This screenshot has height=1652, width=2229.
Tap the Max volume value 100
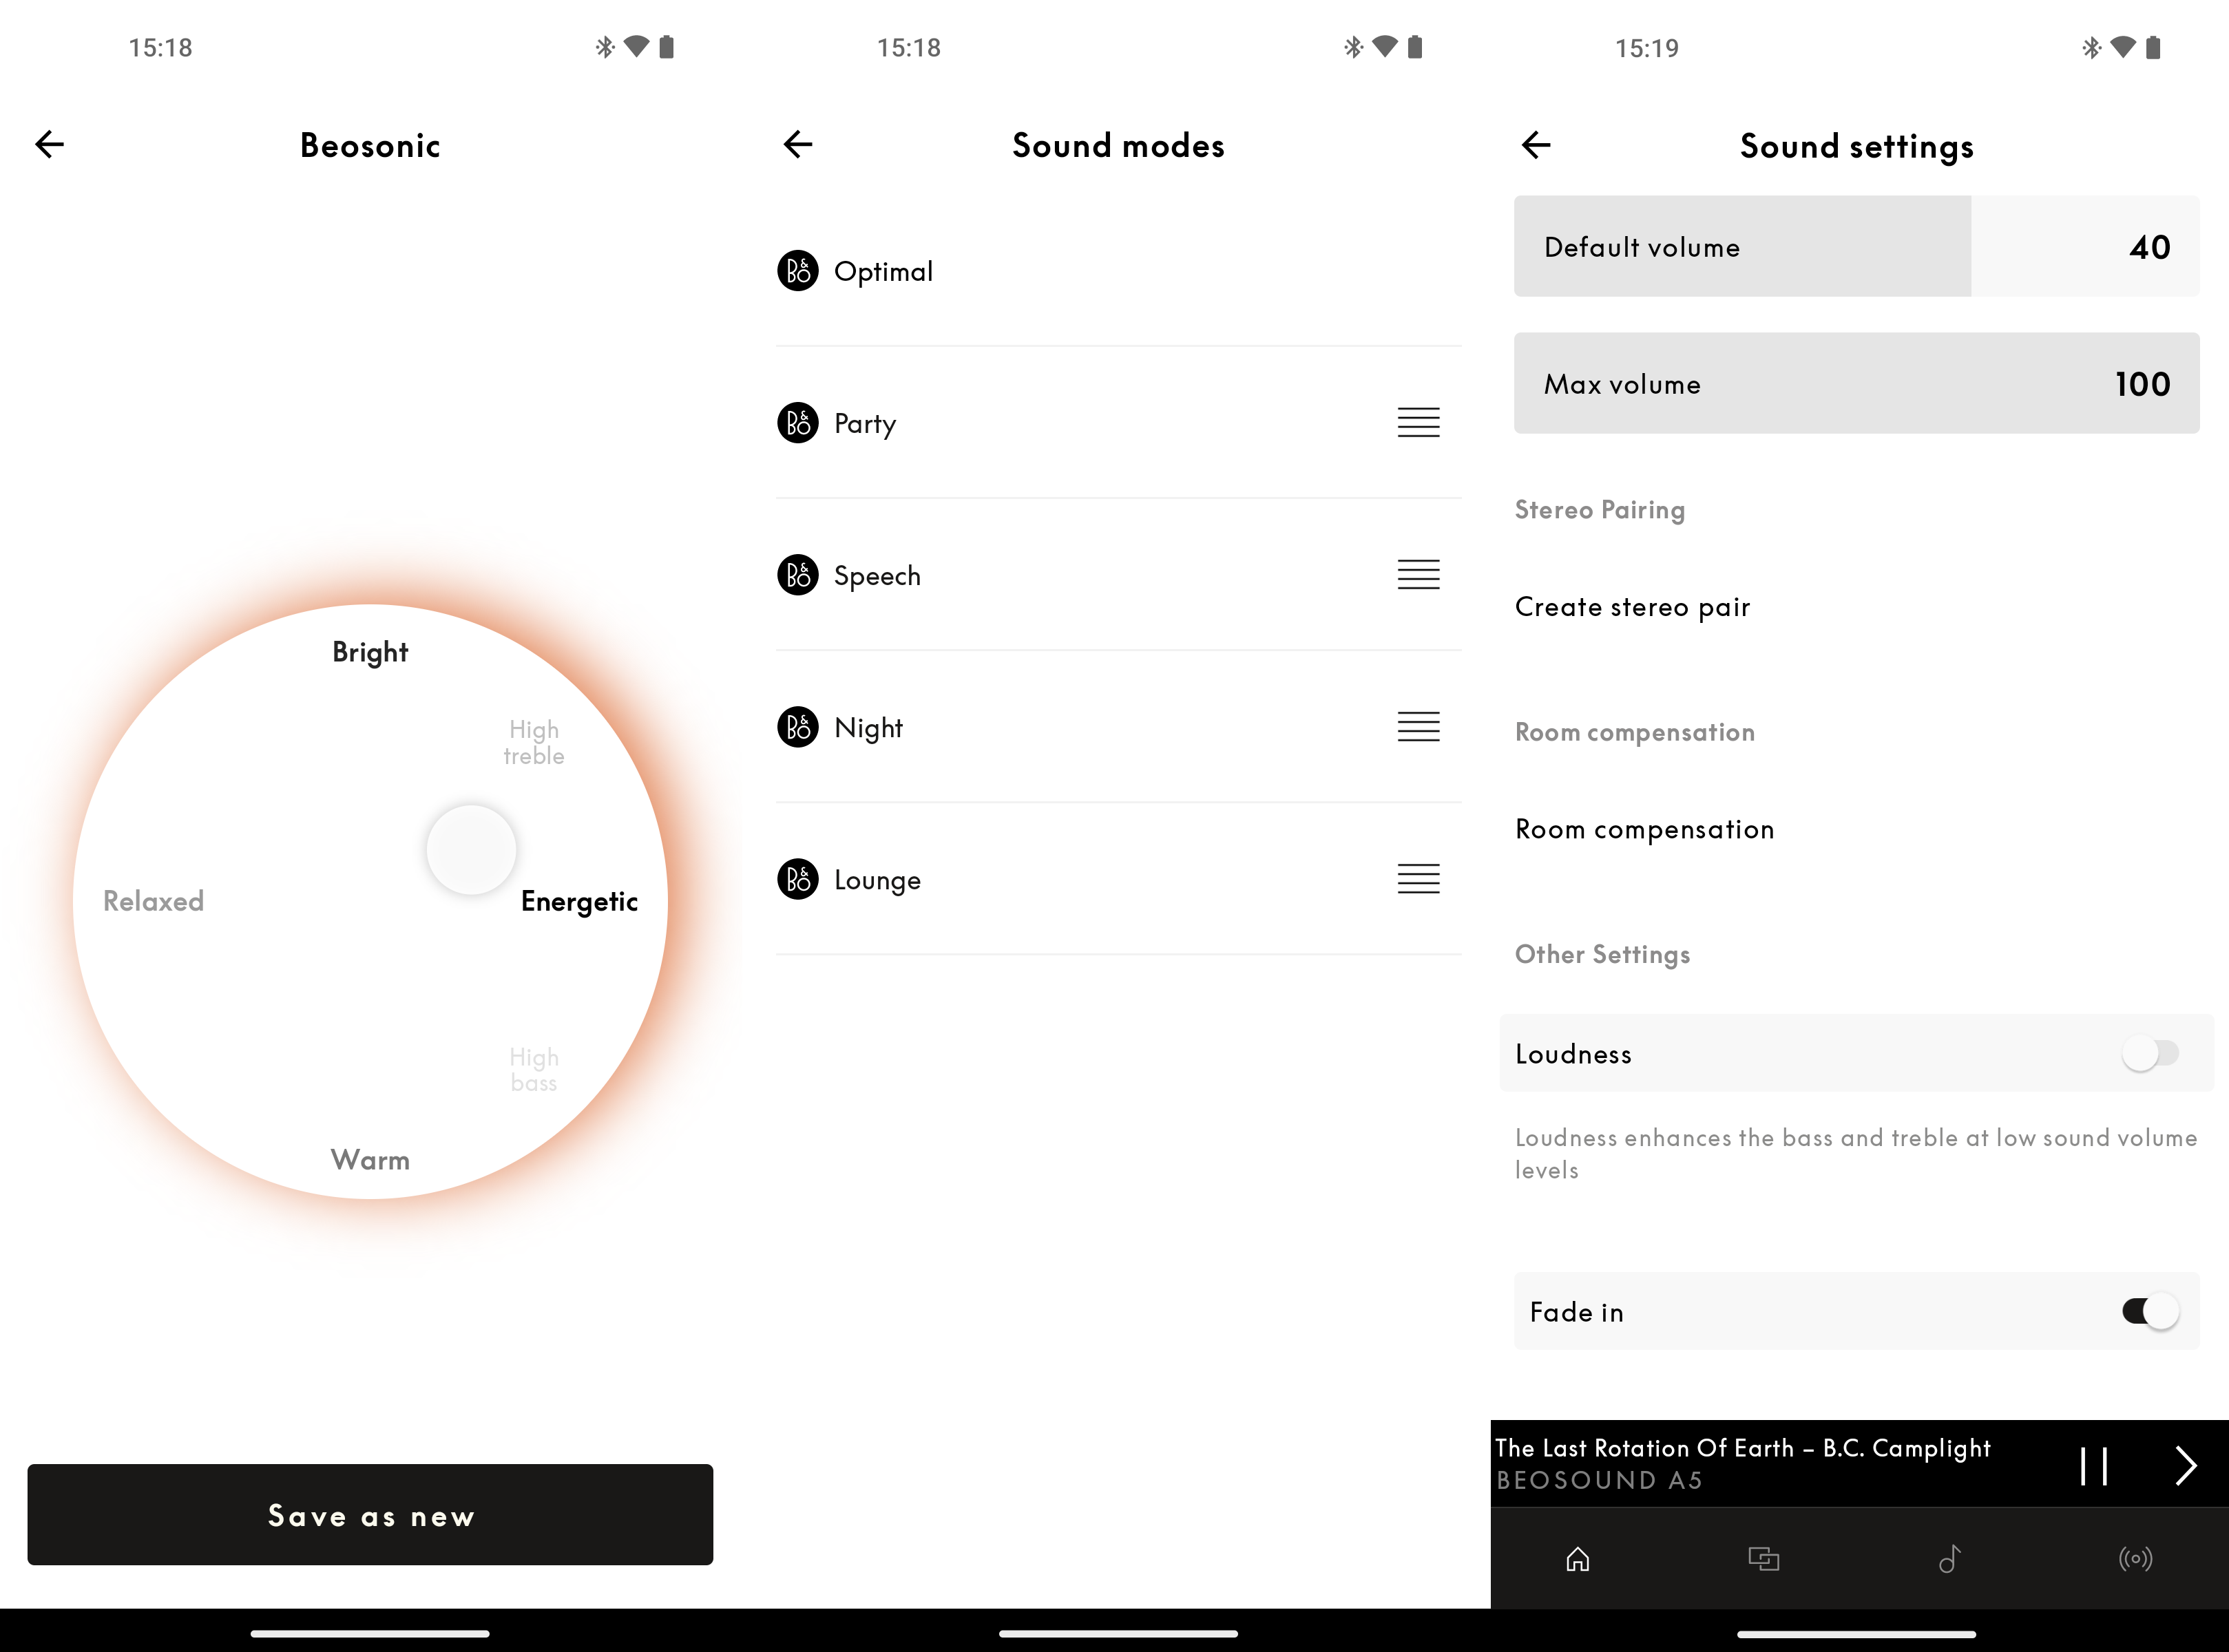(2143, 384)
